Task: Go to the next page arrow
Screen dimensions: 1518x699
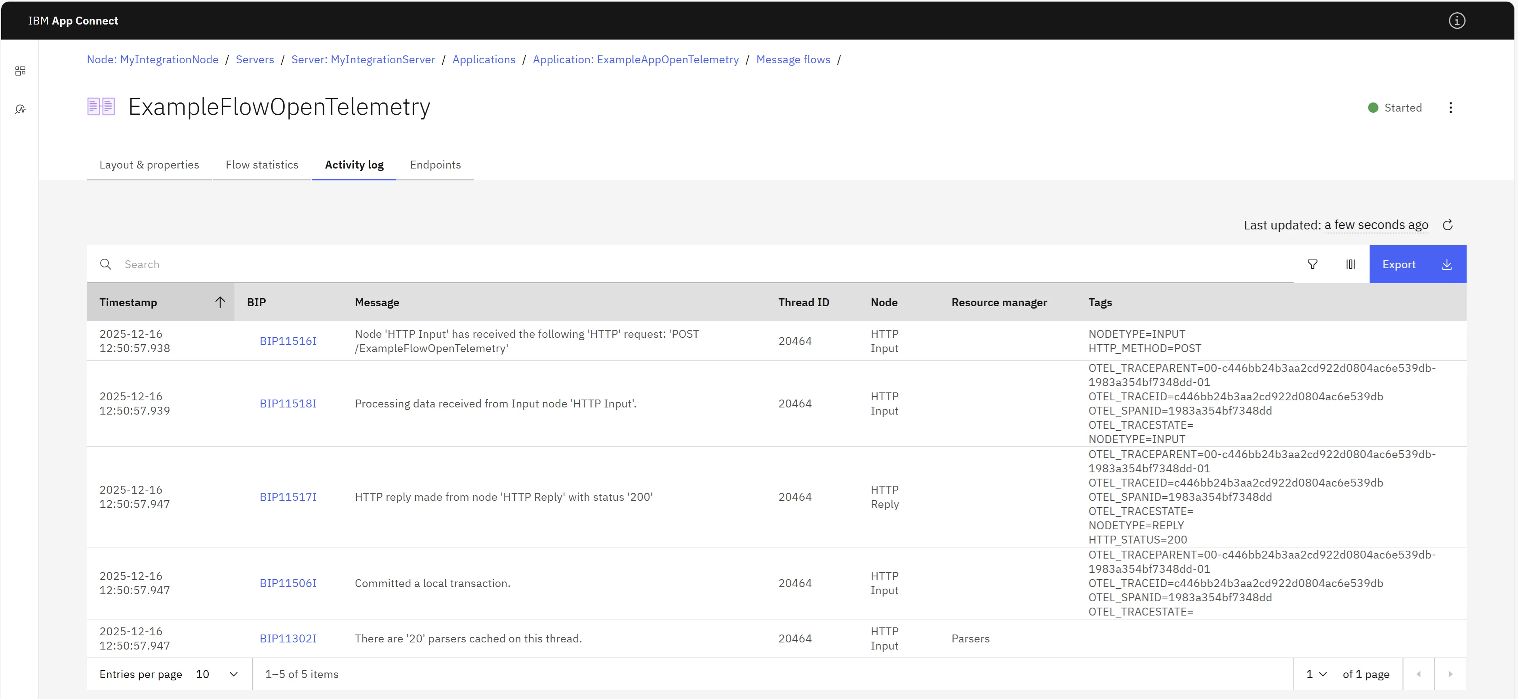Action: click(x=1450, y=674)
